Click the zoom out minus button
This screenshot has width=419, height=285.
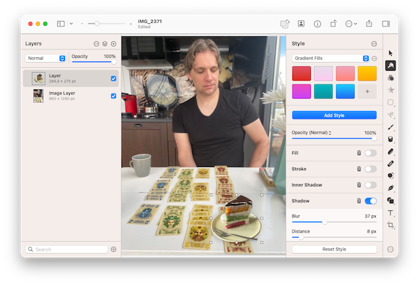[82, 24]
